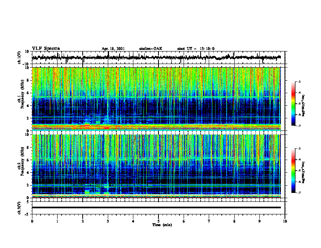Click the "VLF Spectra" title text
321x248 pixels.
point(46,49)
